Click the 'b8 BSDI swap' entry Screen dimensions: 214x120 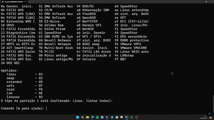click(88, 44)
